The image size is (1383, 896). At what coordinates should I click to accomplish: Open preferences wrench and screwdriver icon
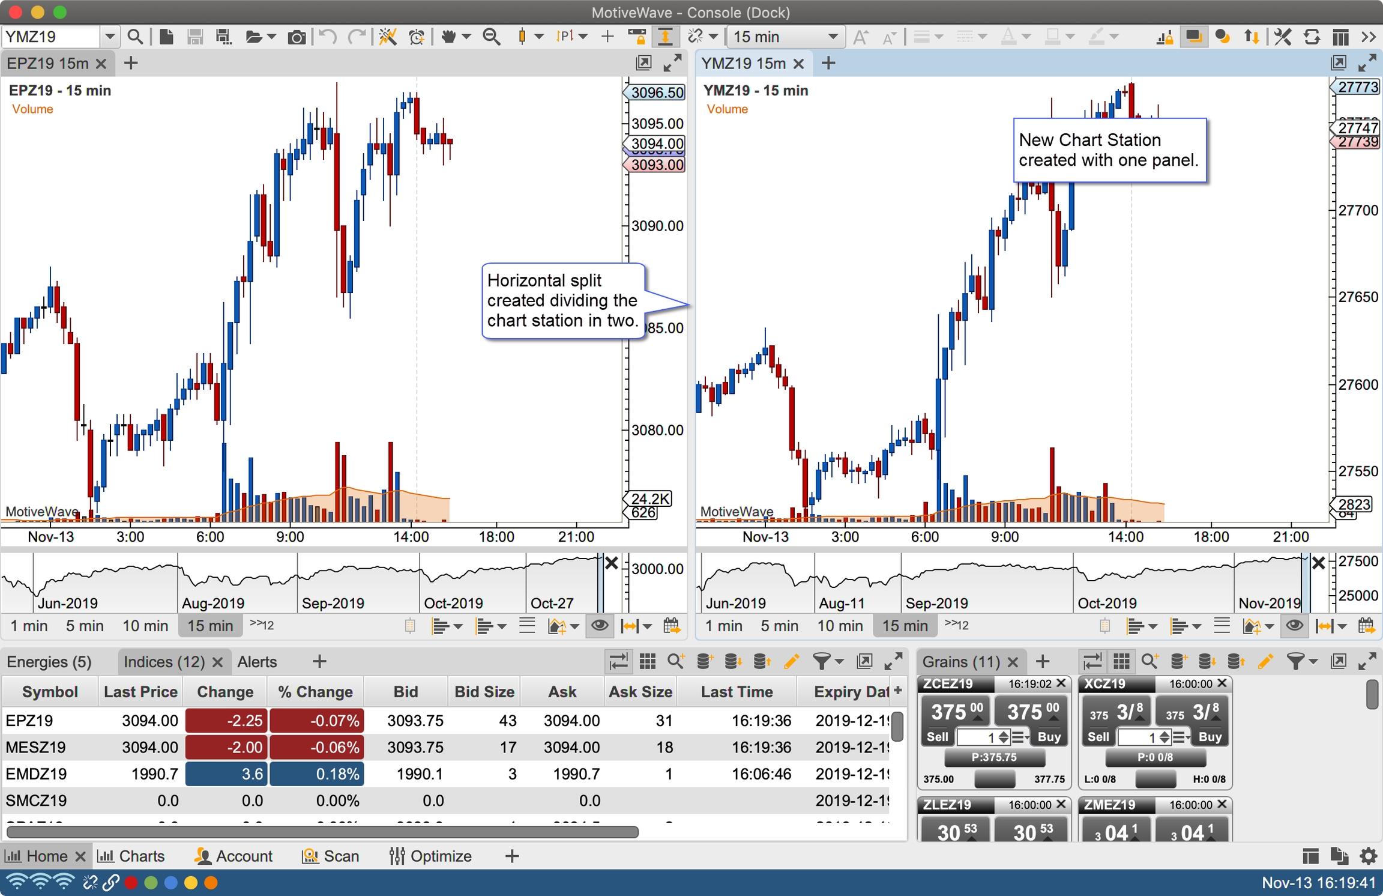pos(1283,37)
